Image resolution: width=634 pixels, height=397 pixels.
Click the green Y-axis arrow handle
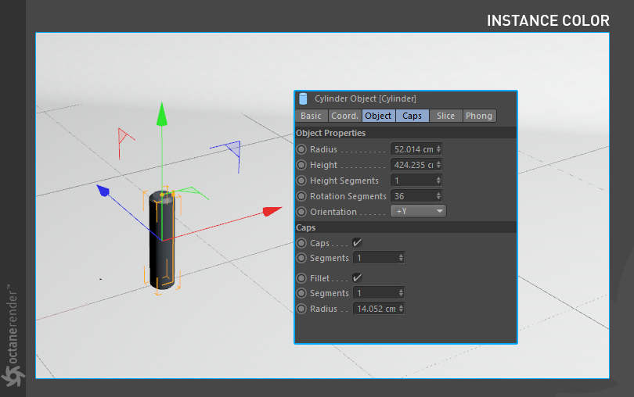click(162, 114)
